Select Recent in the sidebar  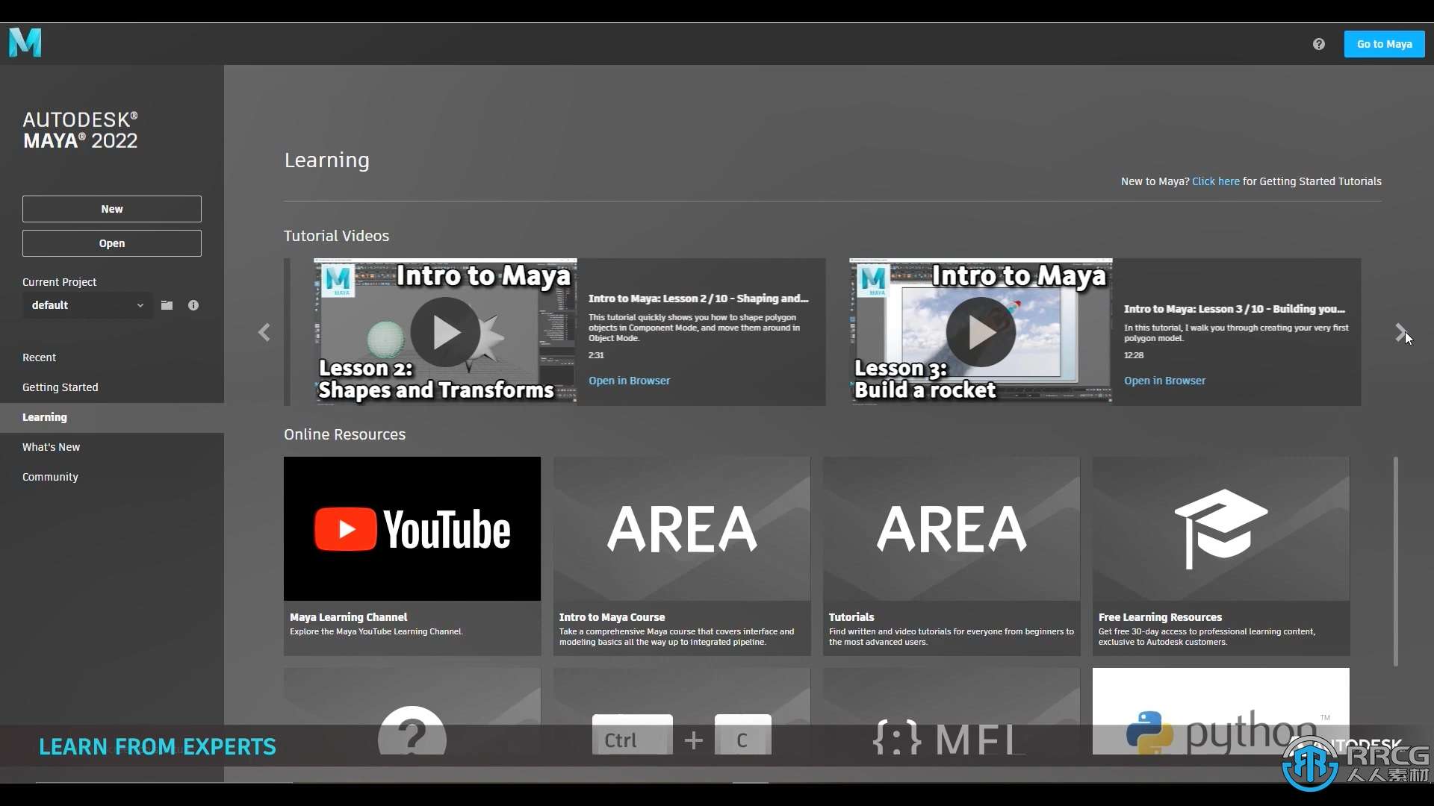[x=112, y=357]
